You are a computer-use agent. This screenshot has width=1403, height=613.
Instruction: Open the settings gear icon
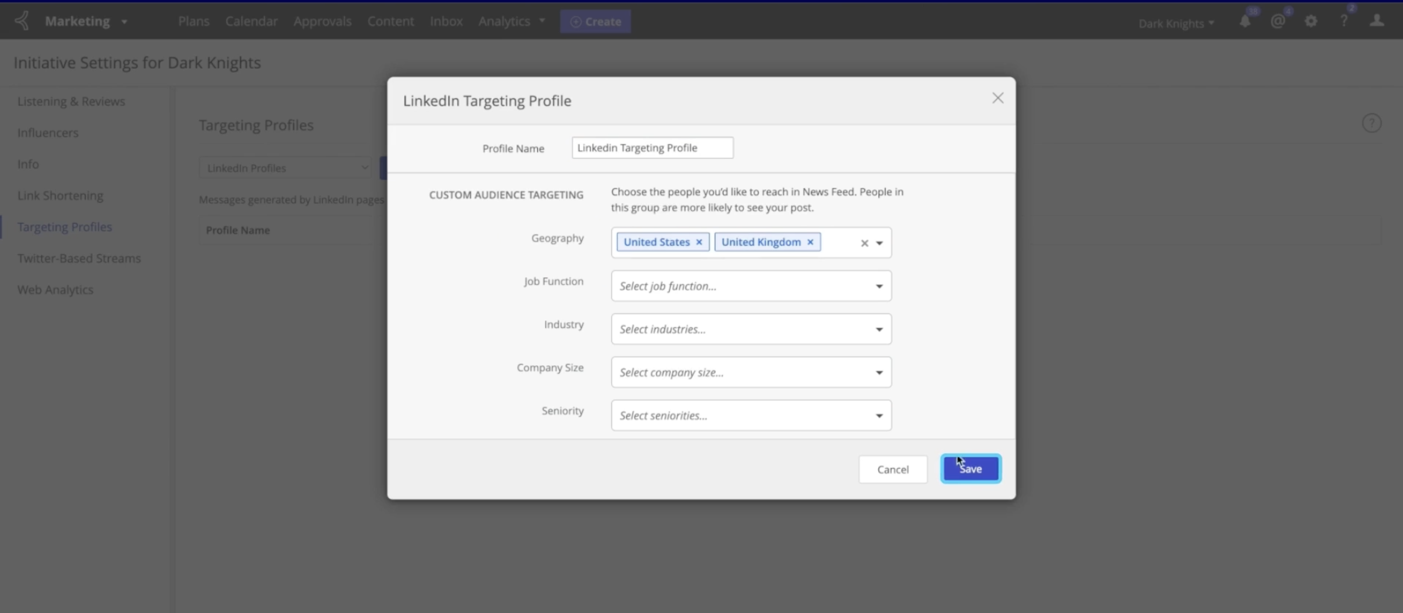pyautogui.click(x=1311, y=22)
